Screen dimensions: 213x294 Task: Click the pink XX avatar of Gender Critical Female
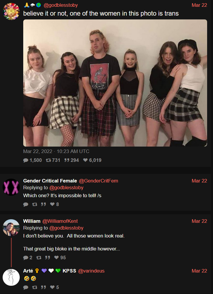[x=11, y=187]
